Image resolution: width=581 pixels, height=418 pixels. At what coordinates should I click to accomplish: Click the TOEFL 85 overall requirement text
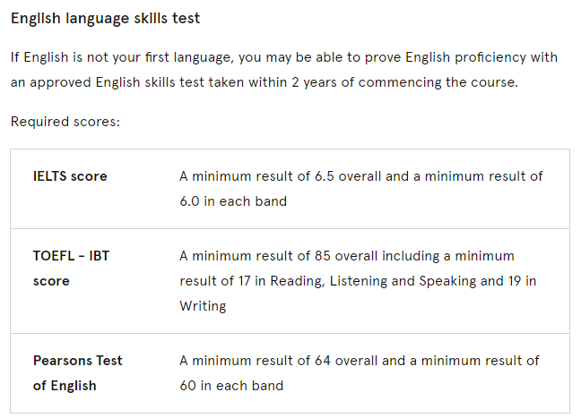(358, 281)
